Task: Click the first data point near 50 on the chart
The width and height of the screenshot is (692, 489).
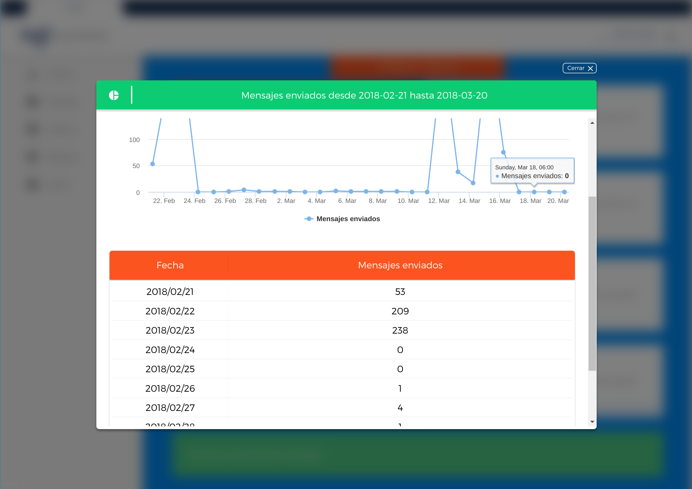Action: (153, 164)
